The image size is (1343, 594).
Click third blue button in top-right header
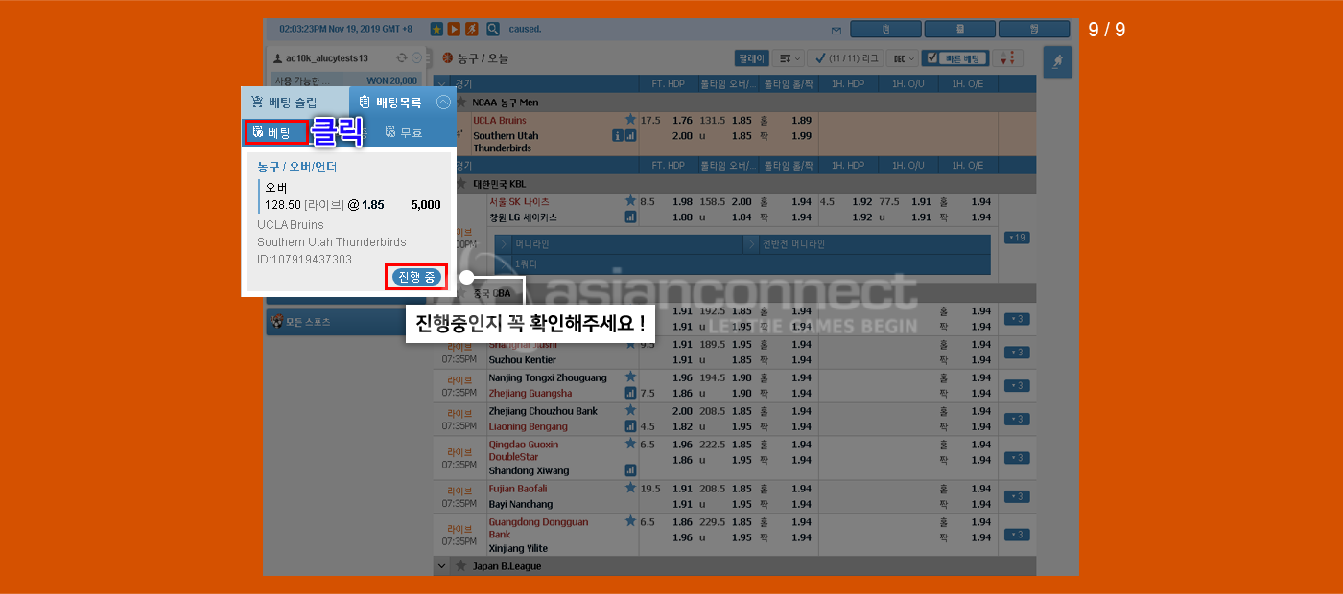coord(1034,29)
